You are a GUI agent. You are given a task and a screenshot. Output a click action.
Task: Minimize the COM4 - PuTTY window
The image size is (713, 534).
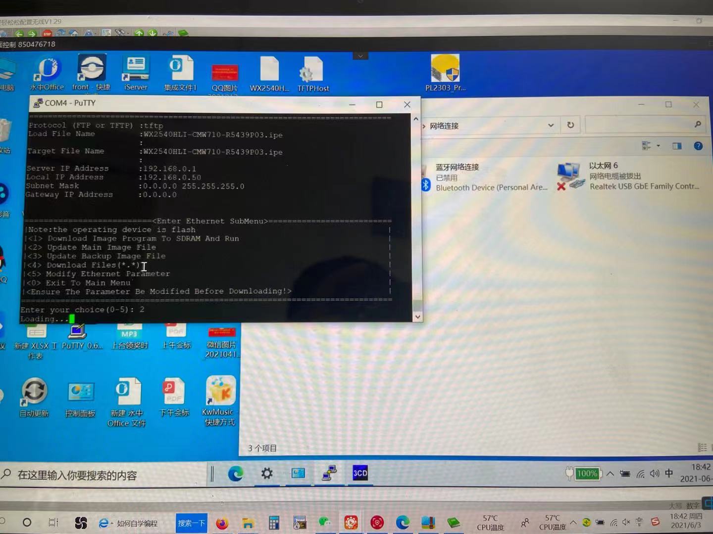click(352, 104)
